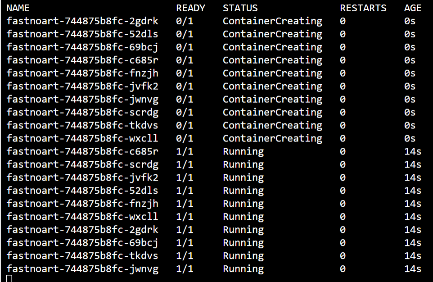Click the Running status of pod c685r
This screenshot has width=433, height=282.
244,151
